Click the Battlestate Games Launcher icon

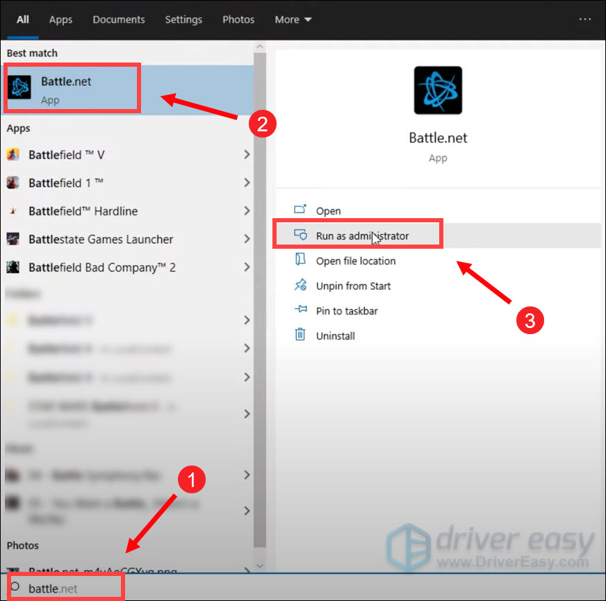coord(14,239)
